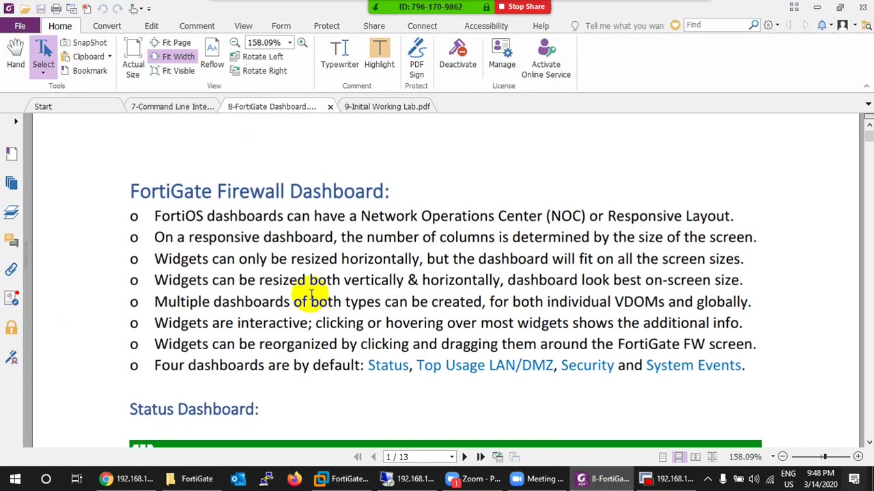Switch to single page view mode
Screen dimensions: 874x491
[663, 457]
